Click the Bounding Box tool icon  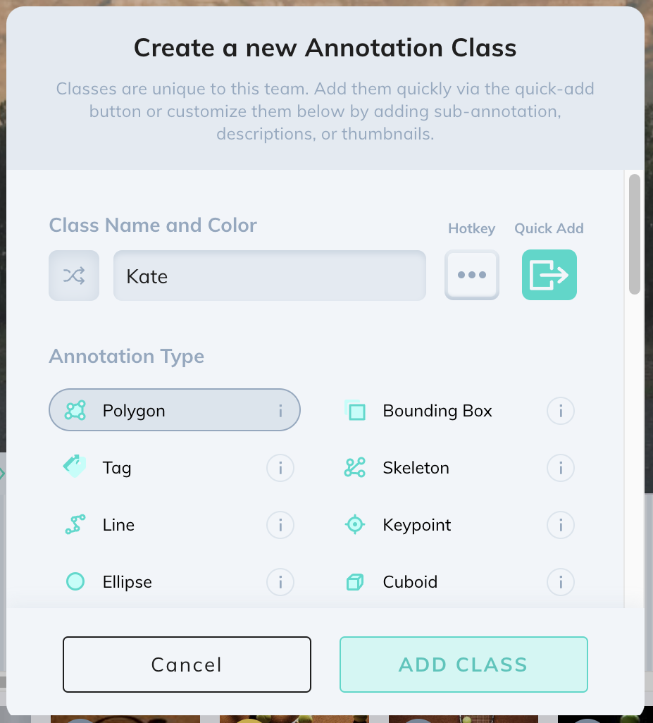click(x=355, y=409)
